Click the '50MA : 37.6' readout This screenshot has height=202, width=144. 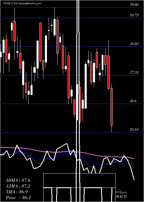[x=18, y=180]
